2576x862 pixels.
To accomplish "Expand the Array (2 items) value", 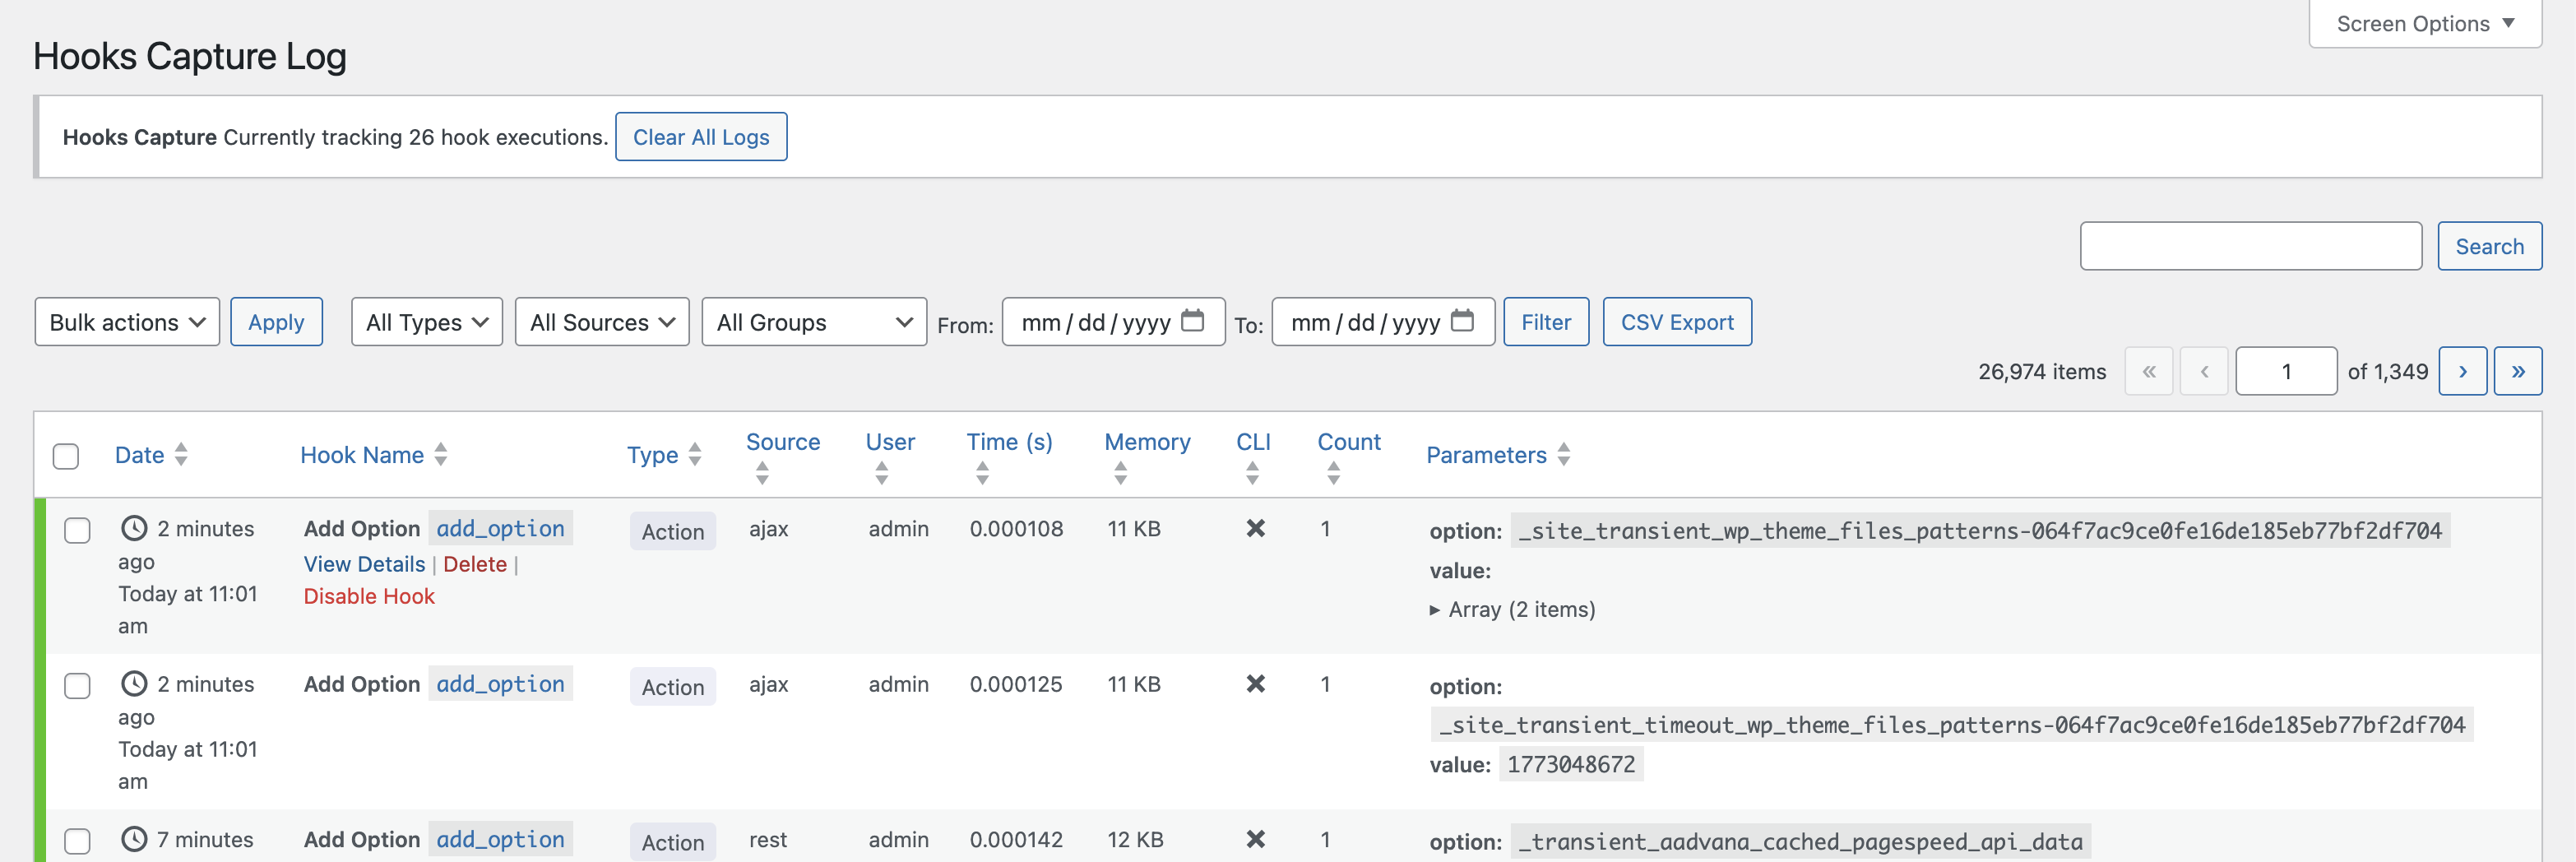I will (x=1512, y=610).
